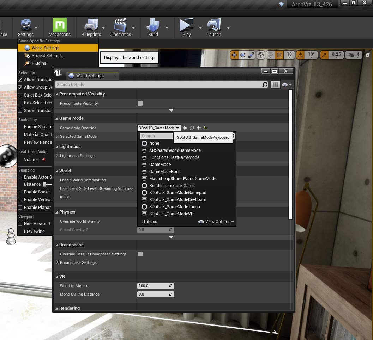Viewport: 373px width, 340px height.
Task: Enable Strict Box Selection checkbox
Action: [20, 95]
